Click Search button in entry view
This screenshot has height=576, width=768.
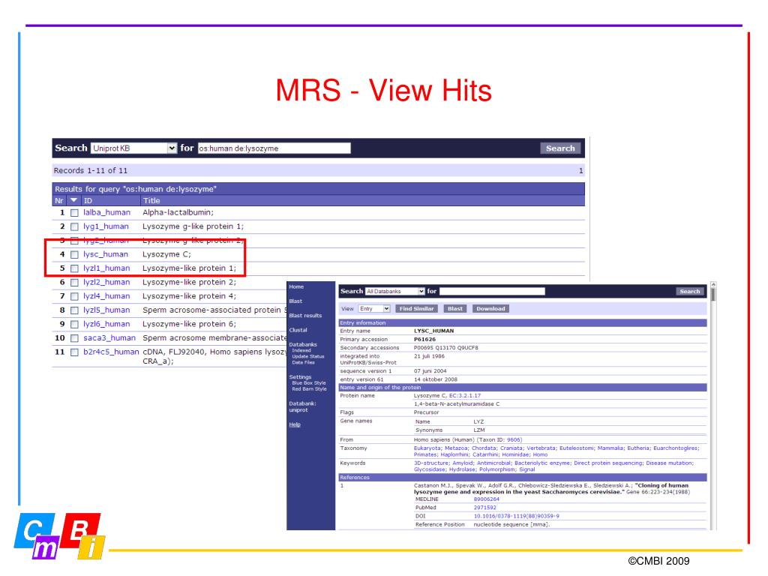pos(690,292)
